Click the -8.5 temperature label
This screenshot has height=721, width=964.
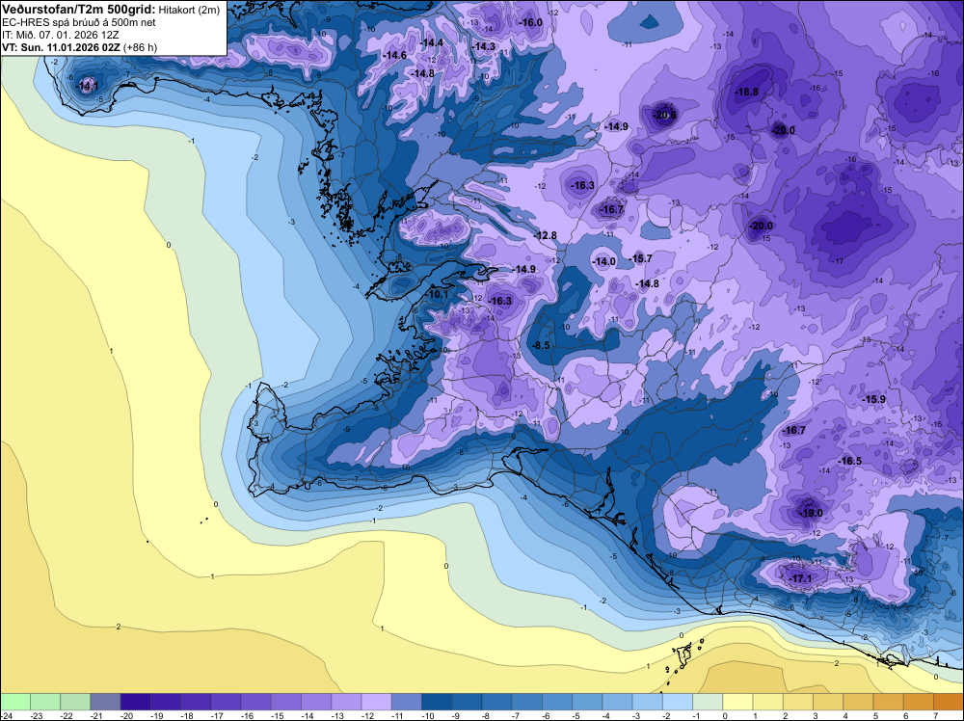542,346
